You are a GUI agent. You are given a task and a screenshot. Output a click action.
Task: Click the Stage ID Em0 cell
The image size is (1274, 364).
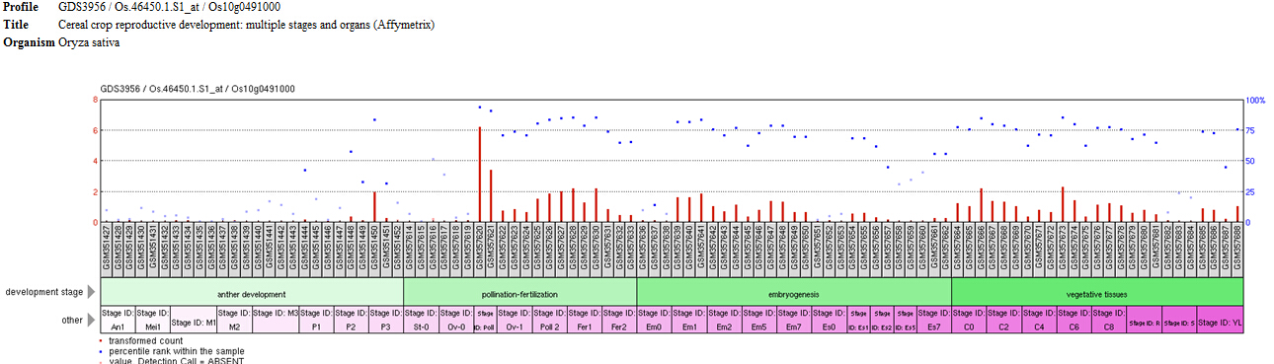coord(655,320)
